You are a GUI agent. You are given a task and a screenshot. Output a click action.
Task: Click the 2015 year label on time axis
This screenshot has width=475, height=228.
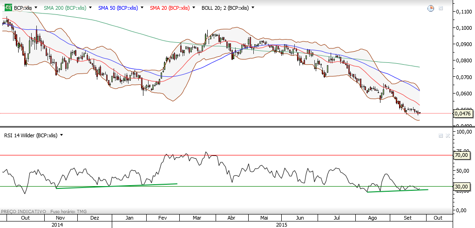point(282,225)
